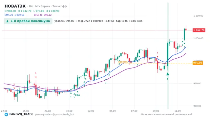Click the 11.09 date axis label

point(178,111)
